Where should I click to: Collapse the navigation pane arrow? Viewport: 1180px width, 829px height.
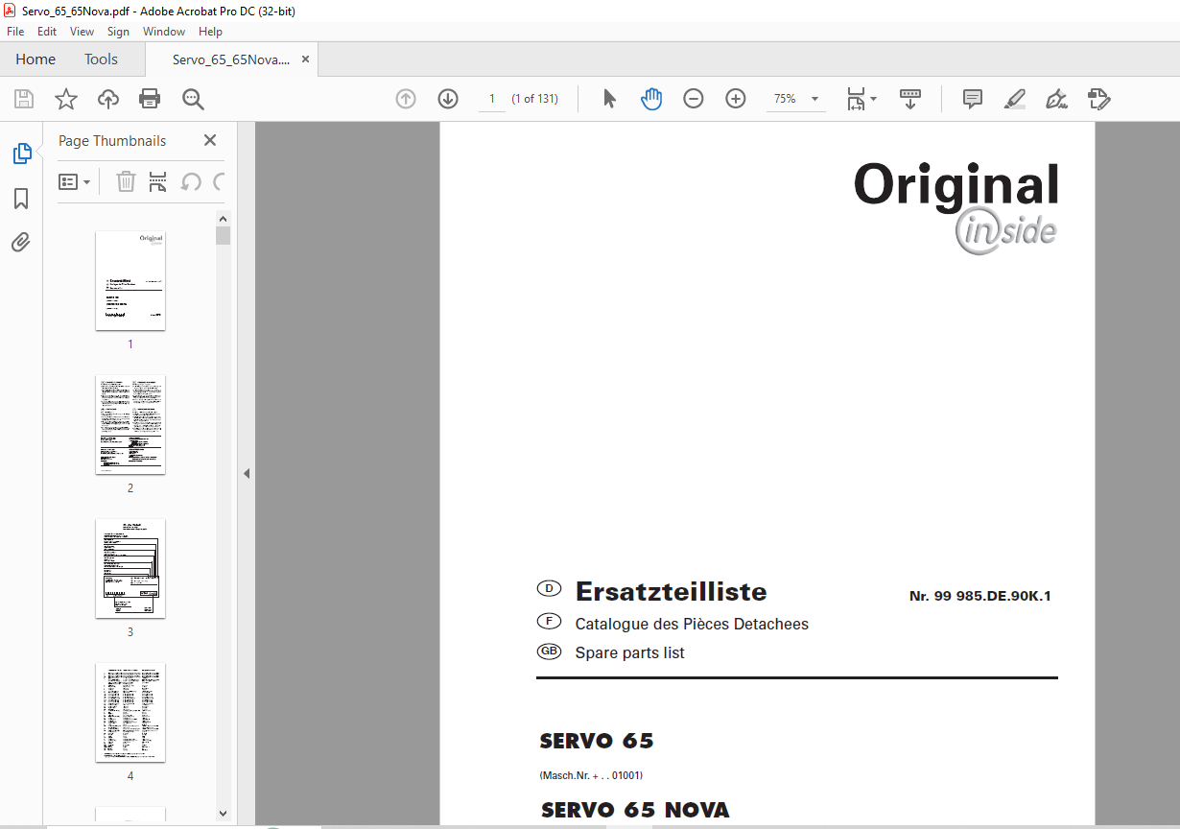tap(247, 473)
